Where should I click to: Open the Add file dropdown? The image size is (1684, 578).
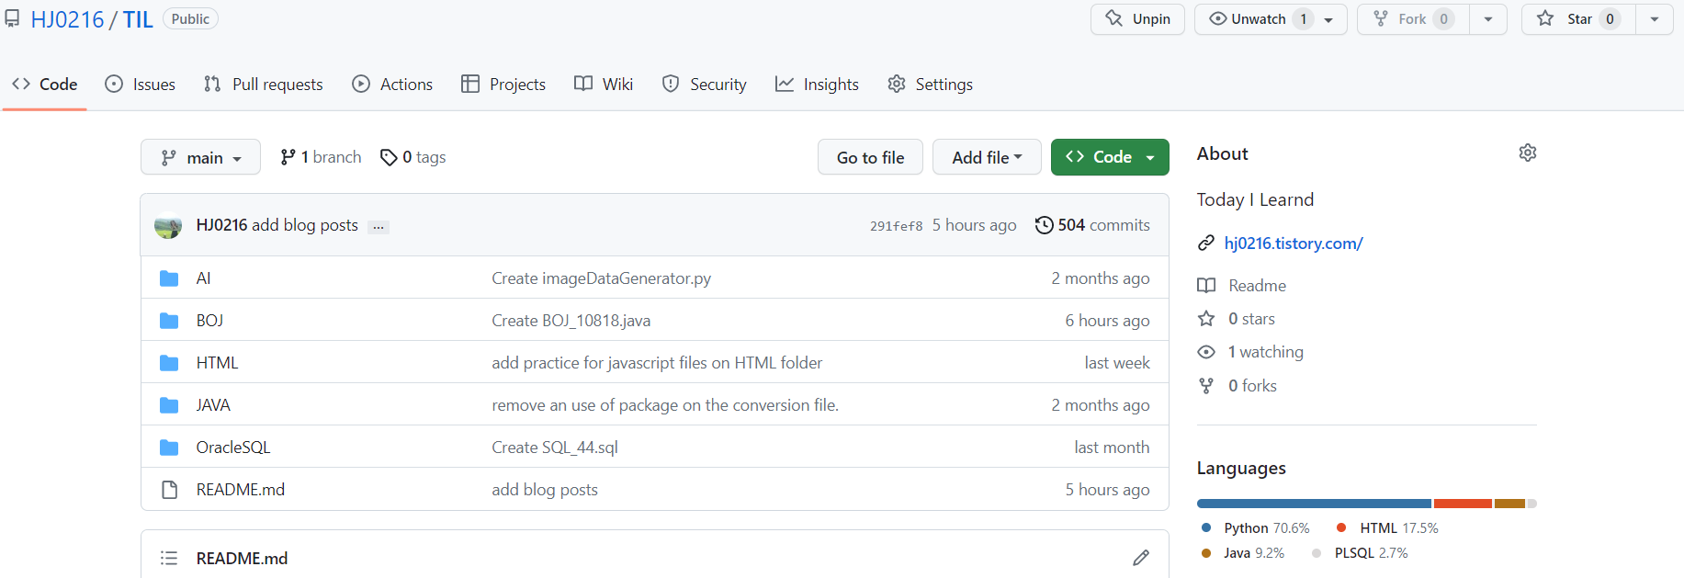pyautogui.click(x=987, y=157)
